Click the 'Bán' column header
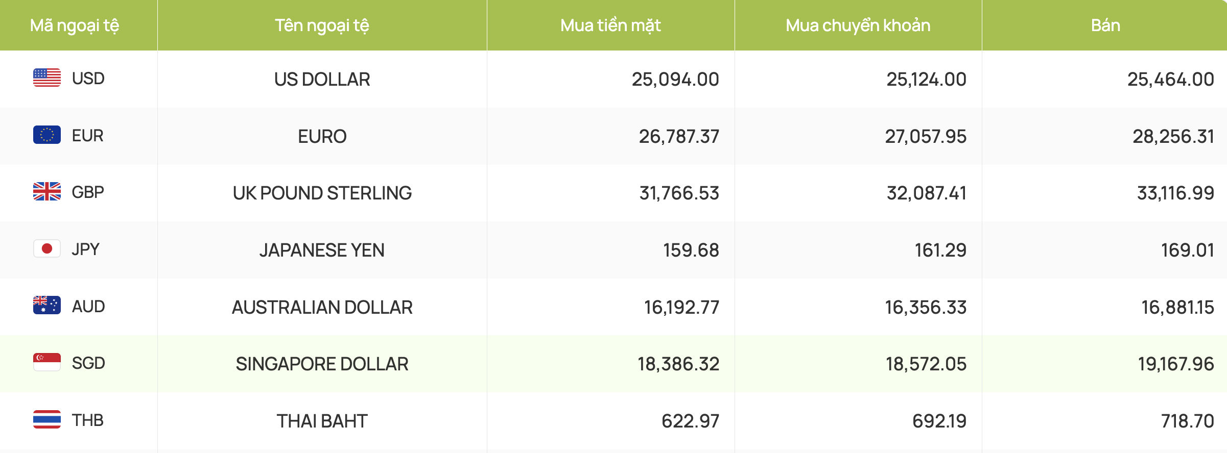The image size is (1227, 453). click(1105, 26)
